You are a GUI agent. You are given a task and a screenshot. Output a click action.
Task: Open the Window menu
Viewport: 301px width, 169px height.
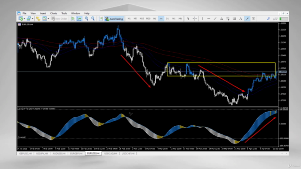(x=75, y=14)
